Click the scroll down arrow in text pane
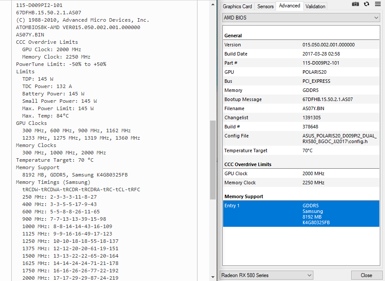Image resolution: width=385 pixels, height=281 pixels. (213, 277)
